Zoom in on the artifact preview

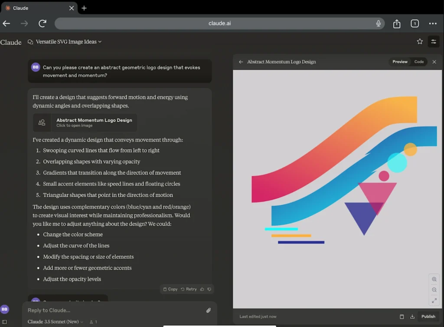pos(434,279)
